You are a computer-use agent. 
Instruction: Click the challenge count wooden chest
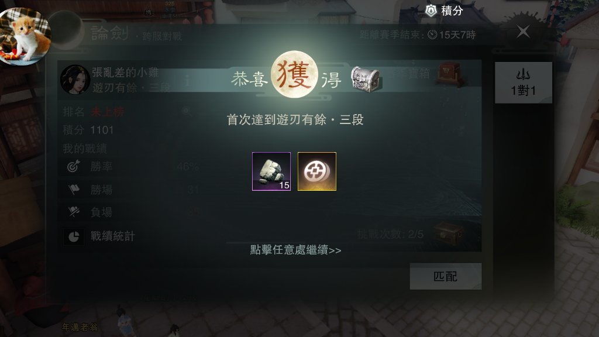coord(448,233)
